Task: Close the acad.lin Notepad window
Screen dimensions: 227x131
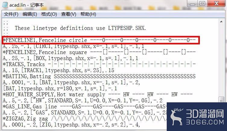Action: pos(216,4)
